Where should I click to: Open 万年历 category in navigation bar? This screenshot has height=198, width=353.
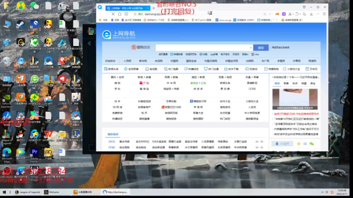tap(312, 69)
